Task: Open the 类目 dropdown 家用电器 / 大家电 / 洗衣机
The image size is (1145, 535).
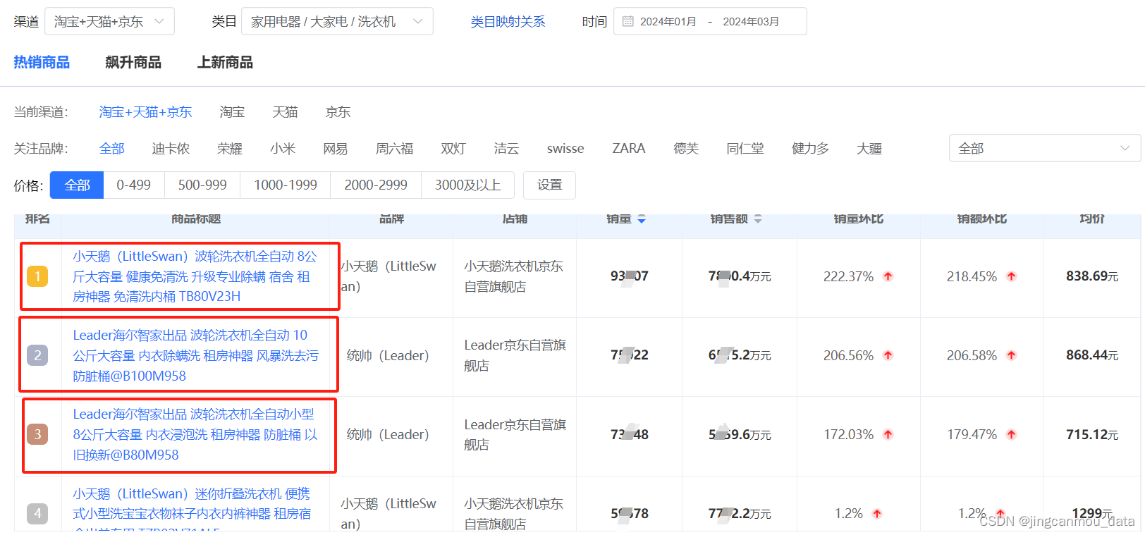Action: point(337,22)
